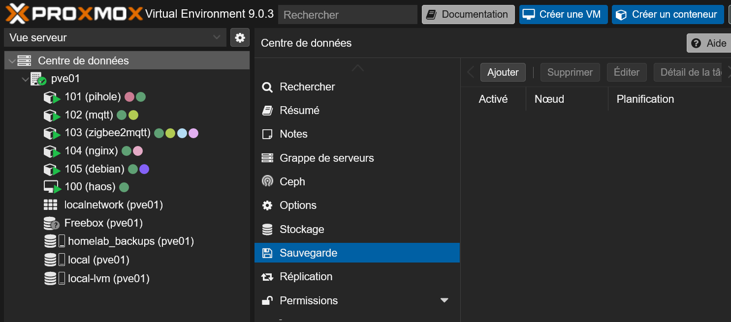Click the Créer un conteneur button
731x322 pixels.
click(x=667, y=15)
